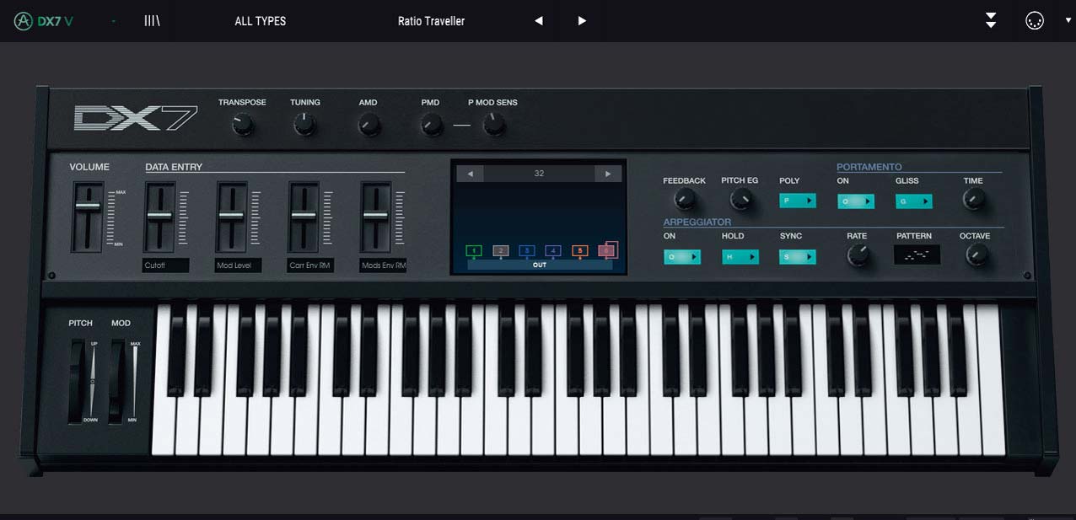
Task: Select operator 6 box
Action: point(606,250)
